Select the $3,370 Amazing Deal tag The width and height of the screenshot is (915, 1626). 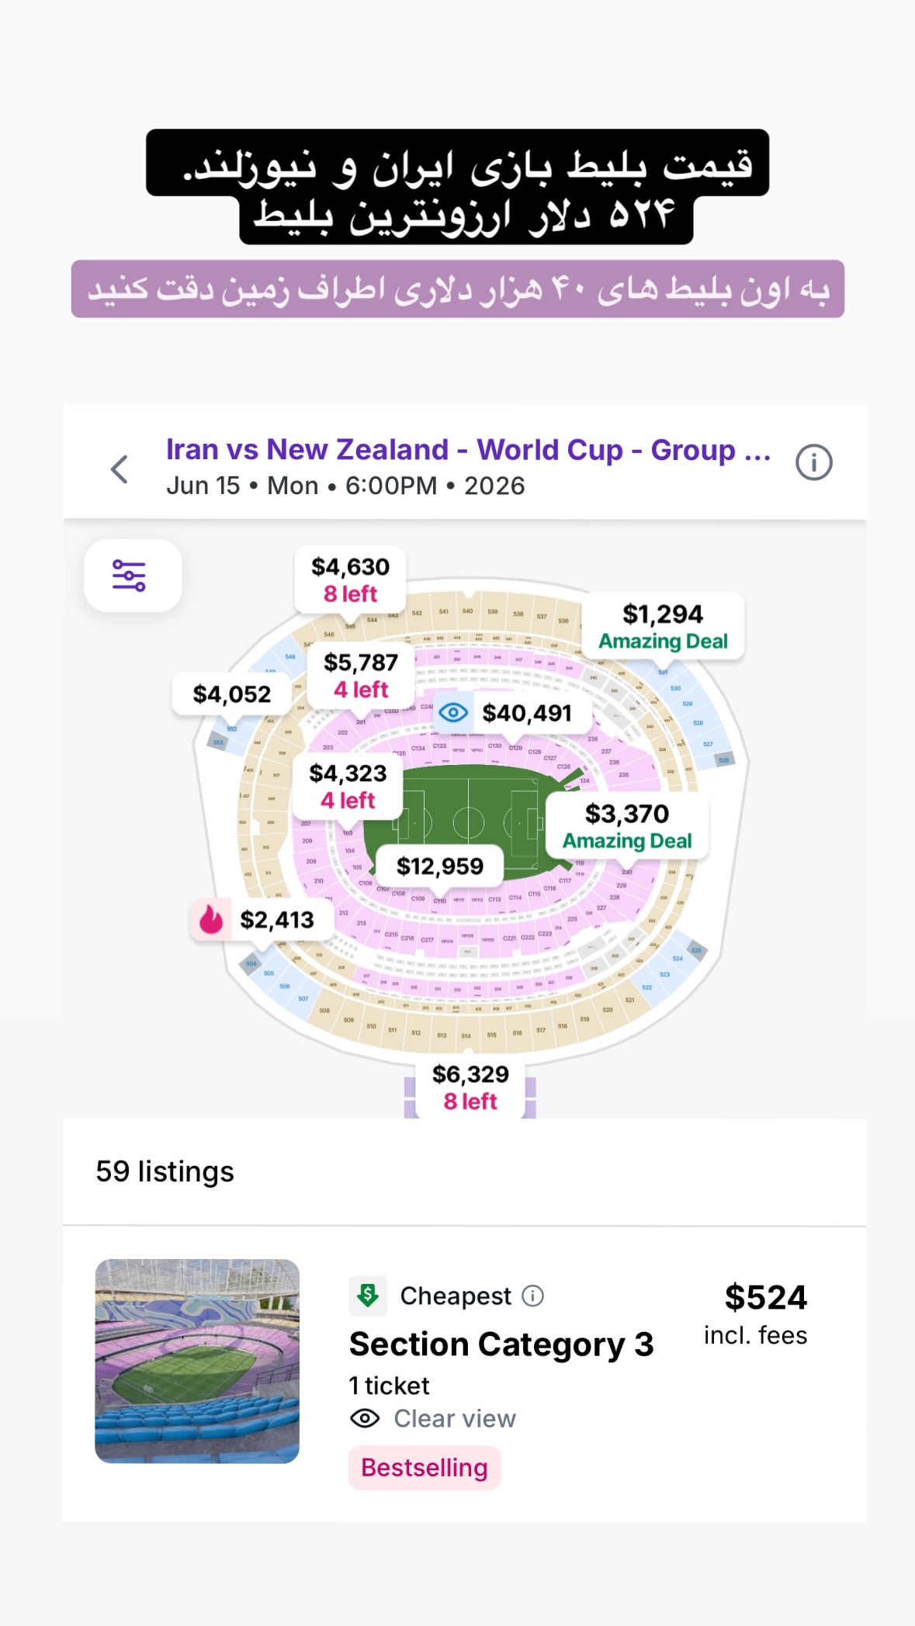(627, 826)
